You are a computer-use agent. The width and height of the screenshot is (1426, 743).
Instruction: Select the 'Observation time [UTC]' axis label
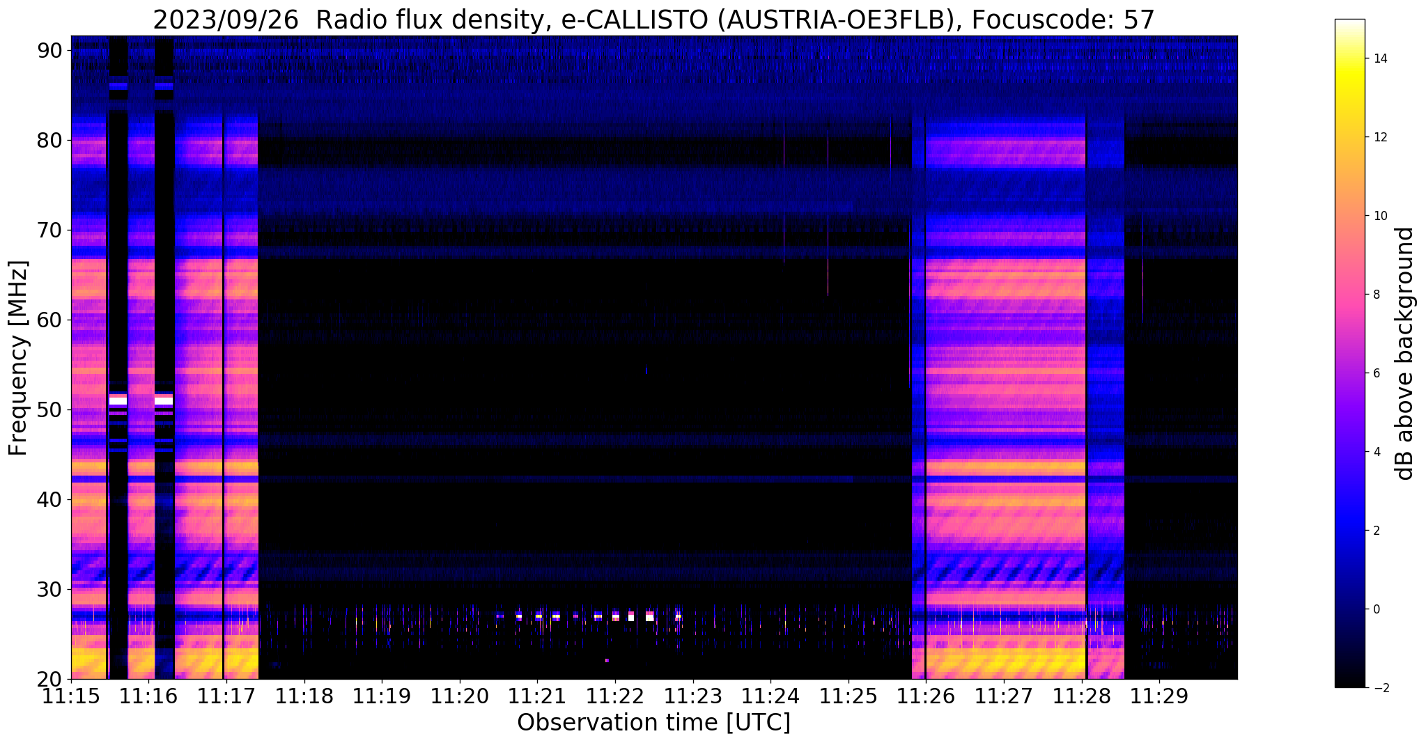click(653, 722)
